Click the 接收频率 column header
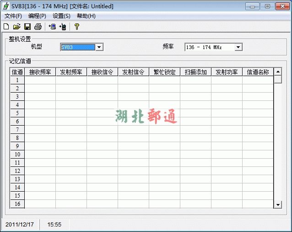Screen dimensions: 292x232 tap(40, 72)
